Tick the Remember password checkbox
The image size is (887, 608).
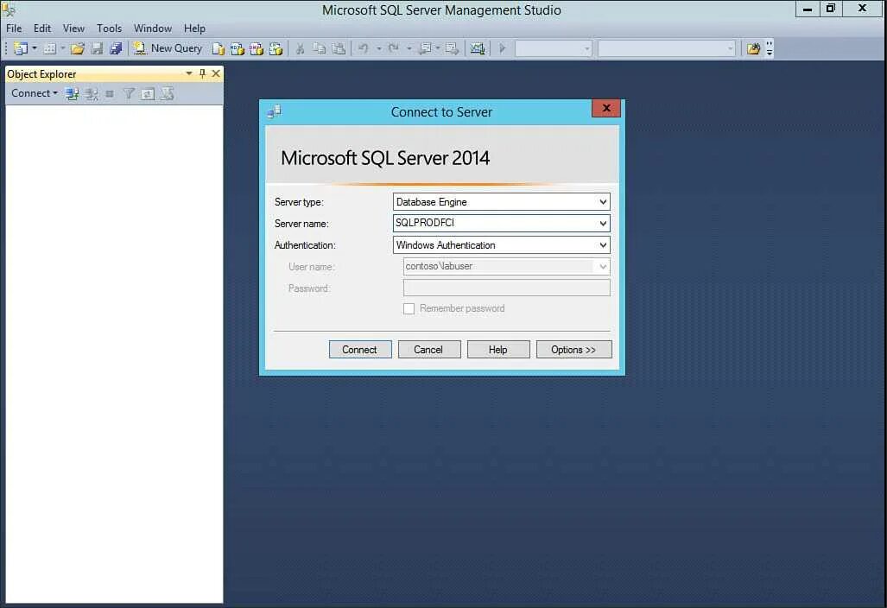coord(409,309)
